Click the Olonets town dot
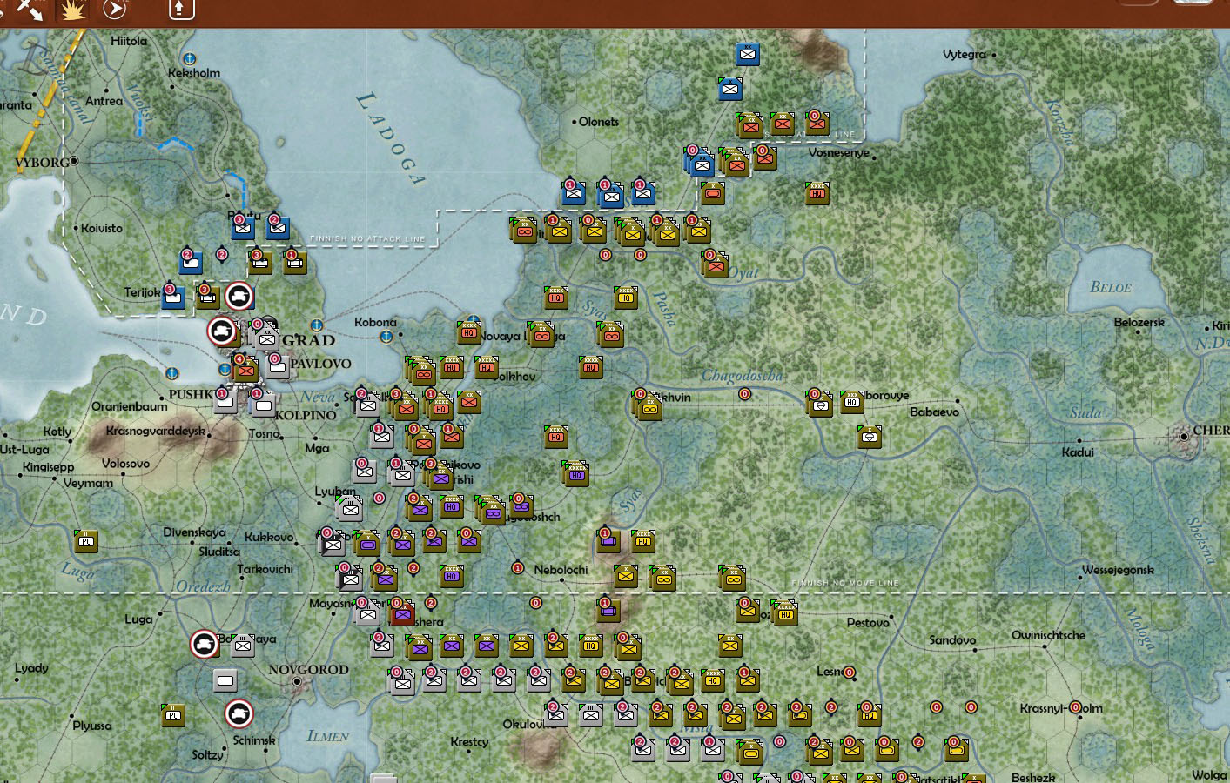1230x783 pixels. point(575,122)
